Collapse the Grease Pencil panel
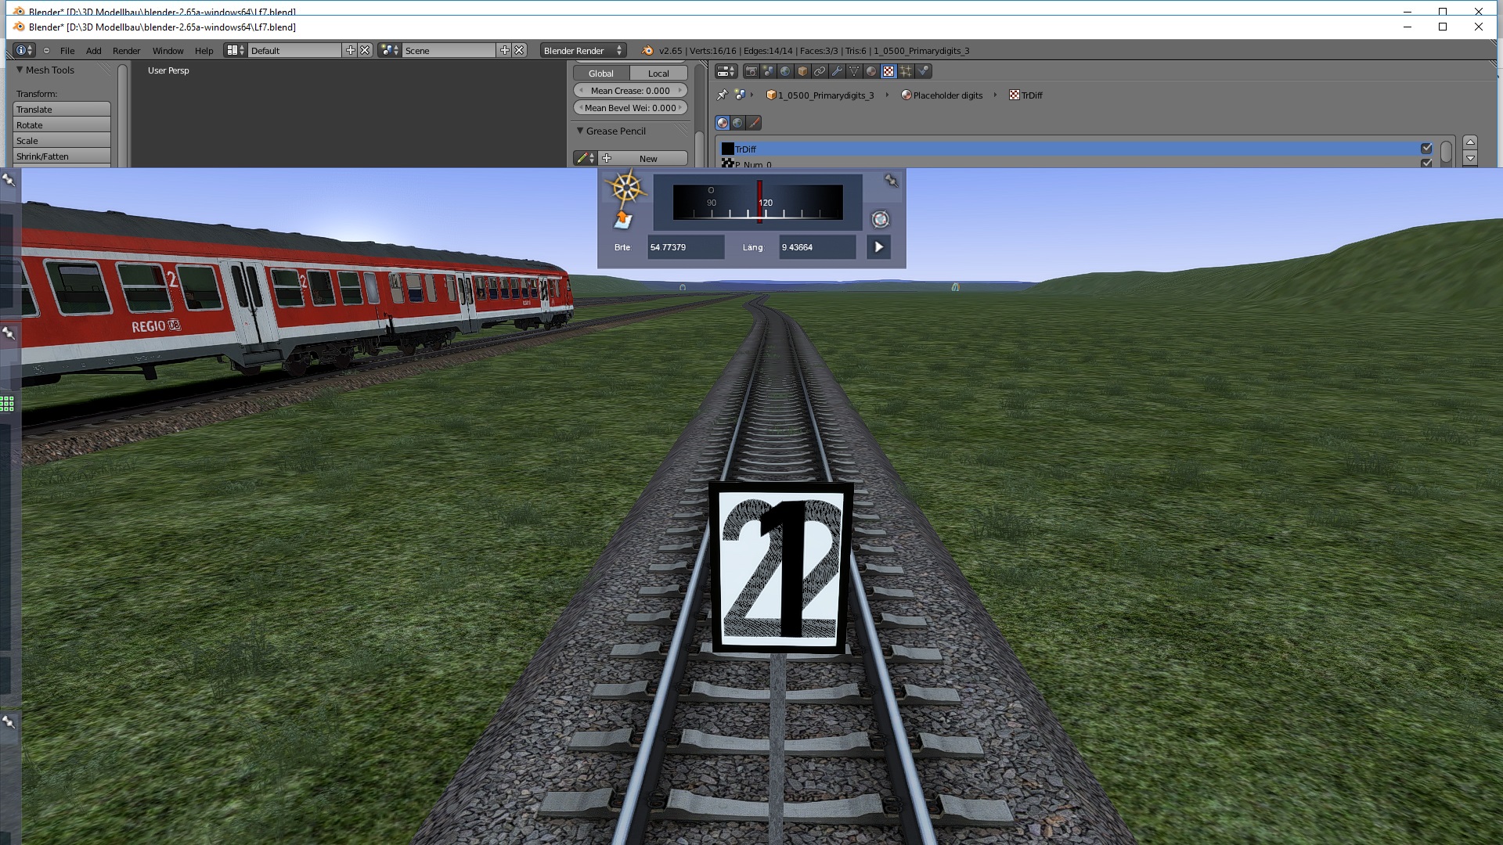Image resolution: width=1503 pixels, height=845 pixels. click(x=580, y=131)
